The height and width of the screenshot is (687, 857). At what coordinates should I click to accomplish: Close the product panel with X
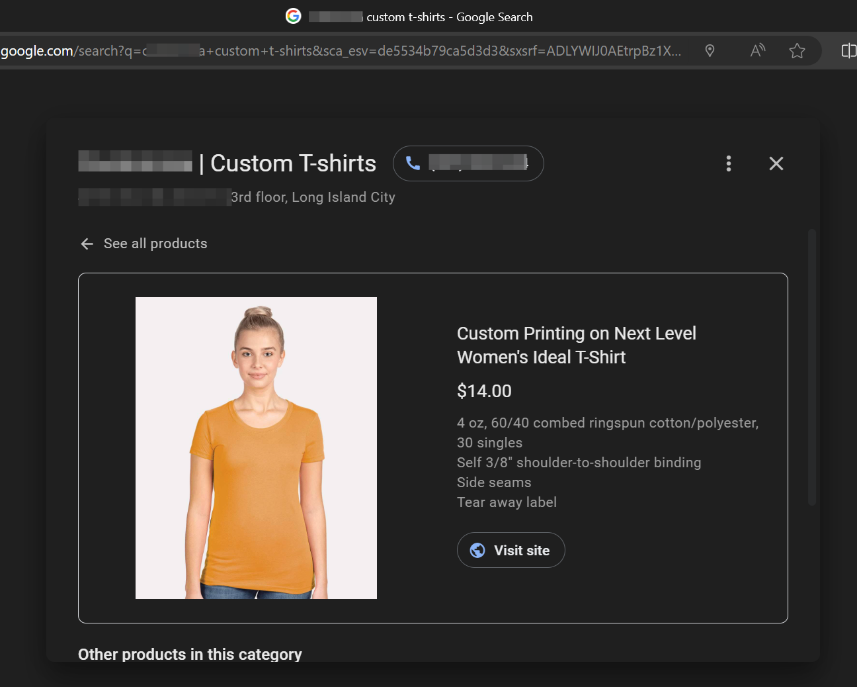click(776, 163)
